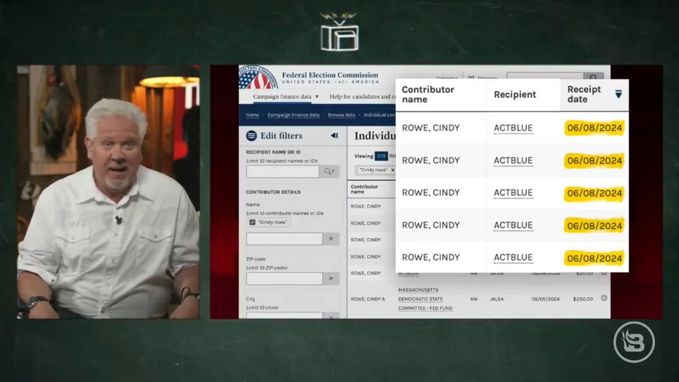The height and width of the screenshot is (382, 679).
Task: Submit the ZIP code field arrow button
Action: (x=331, y=278)
